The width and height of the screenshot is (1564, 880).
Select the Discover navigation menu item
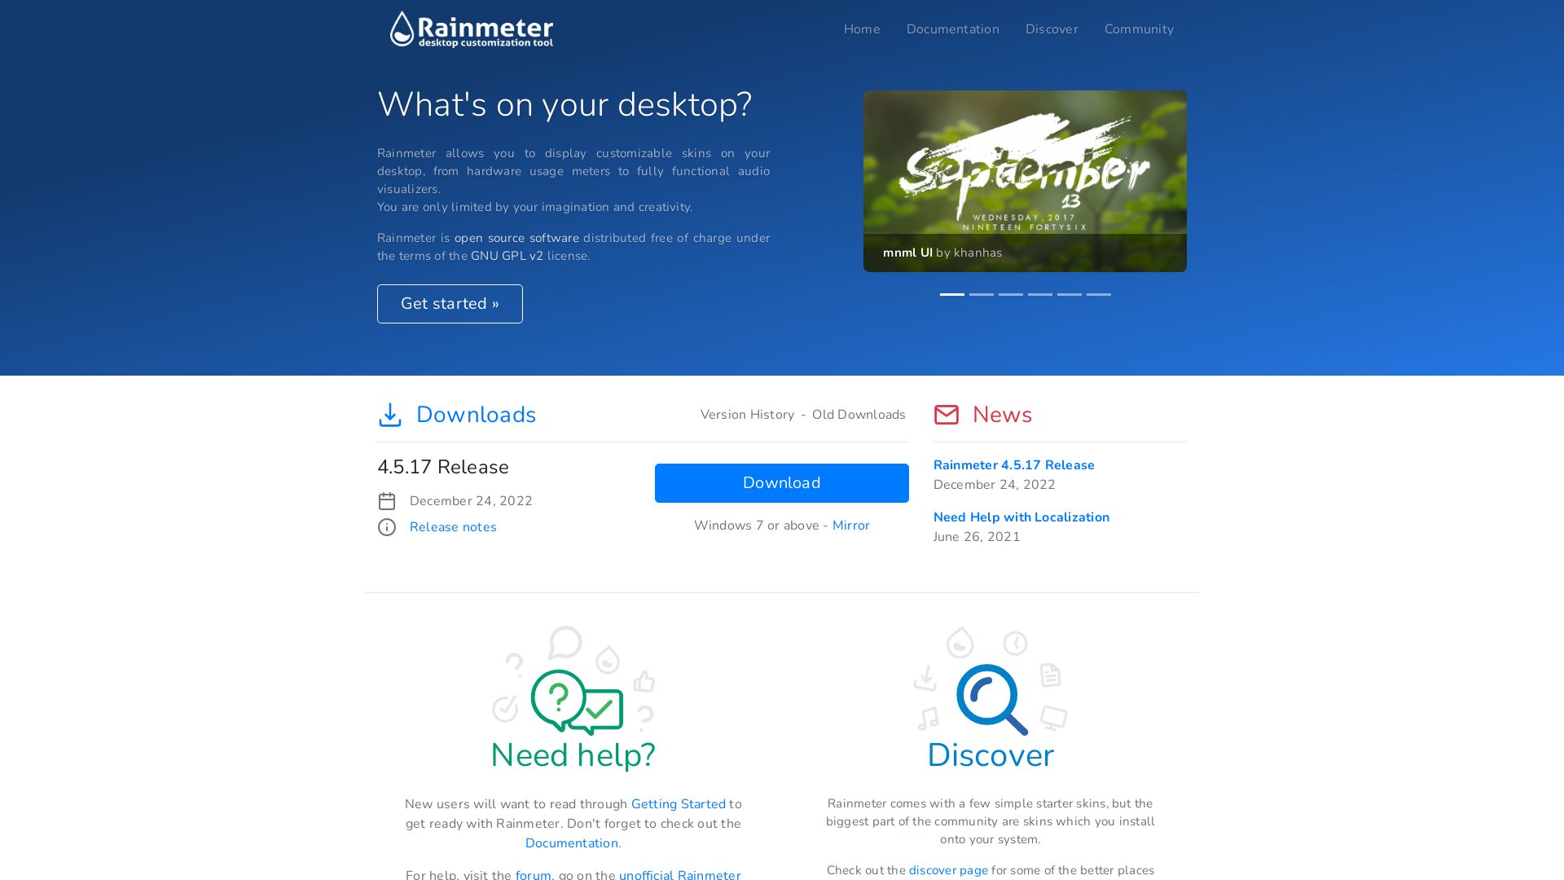1052,29
